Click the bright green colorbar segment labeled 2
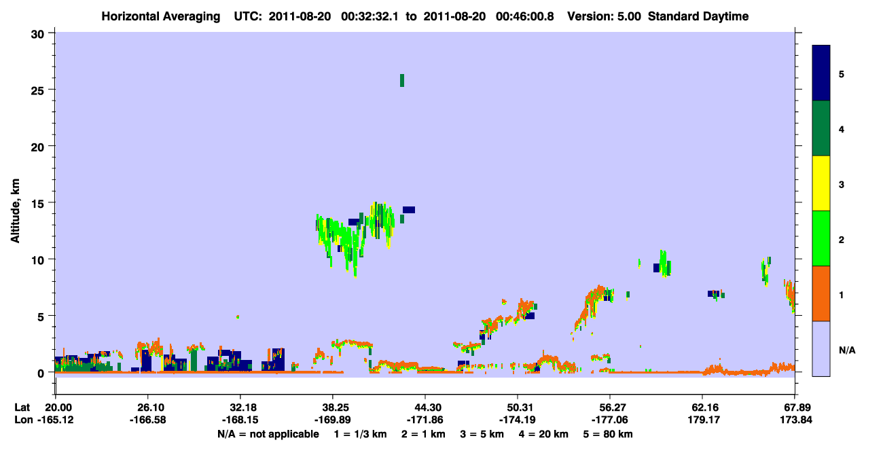 [821, 238]
